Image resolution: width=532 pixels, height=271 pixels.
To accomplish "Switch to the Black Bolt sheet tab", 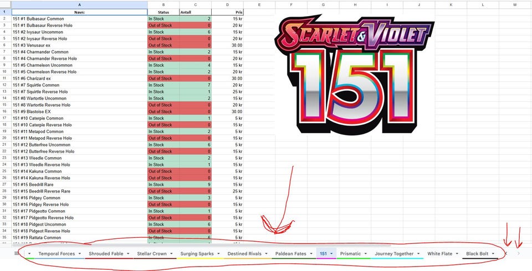I will tap(477, 253).
